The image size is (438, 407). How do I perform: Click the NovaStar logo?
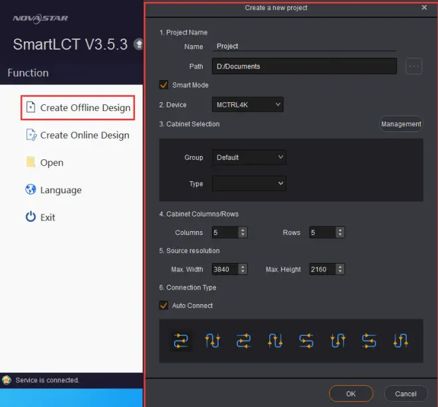click(41, 19)
